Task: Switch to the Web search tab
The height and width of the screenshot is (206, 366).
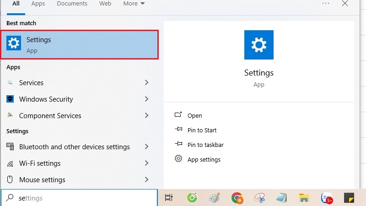Action: [105, 4]
